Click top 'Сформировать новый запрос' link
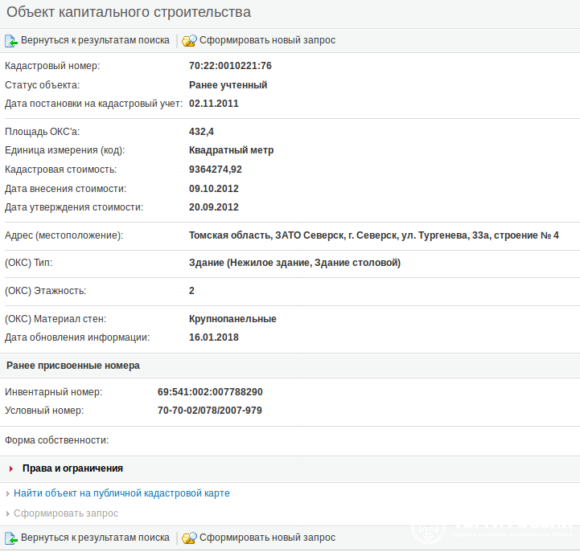Image resolution: width=580 pixels, height=552 pixels. coord(267,40)
